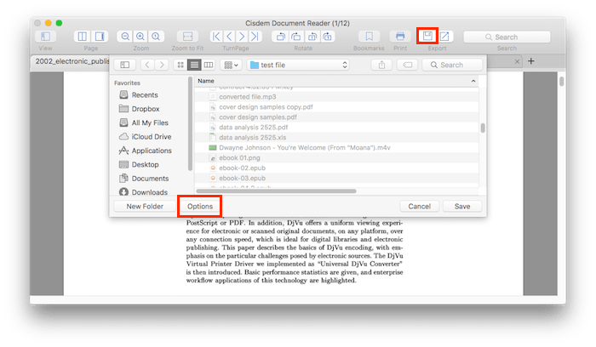Click the dialog Search field
Viewport: 596px width, 347px height.
[x=452, y=65]
